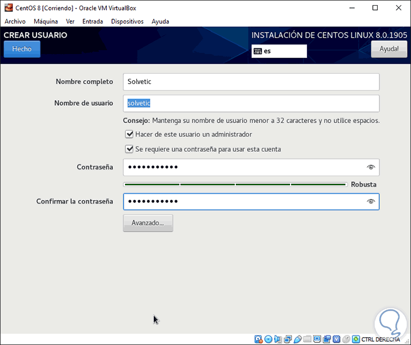
Task: Uncheck Hacer de este usuario un administrador
Action: (x=129, y=135)
